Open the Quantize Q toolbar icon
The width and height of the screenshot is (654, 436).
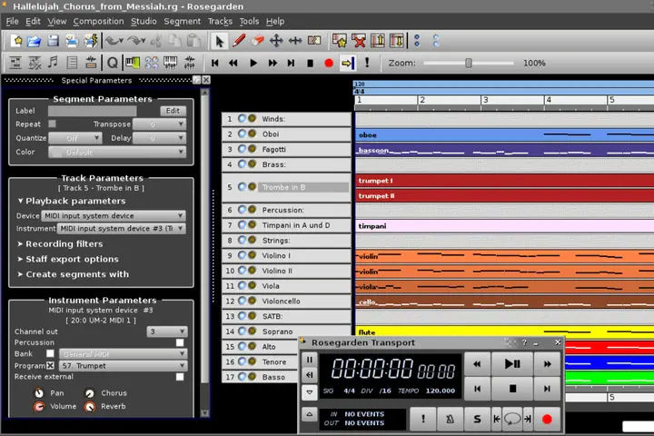(x=113, y=63)
